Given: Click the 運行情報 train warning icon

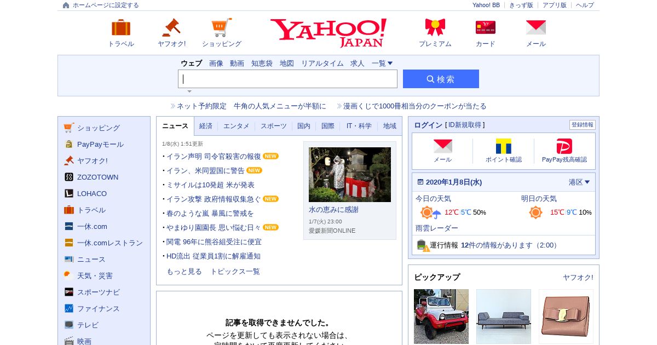Looking at the screenshot, I should [x=423, y=245].
